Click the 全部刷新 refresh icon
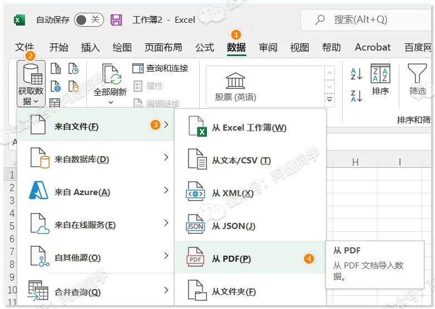Screen dimensions: 435x309 click(x=111, y=74)
